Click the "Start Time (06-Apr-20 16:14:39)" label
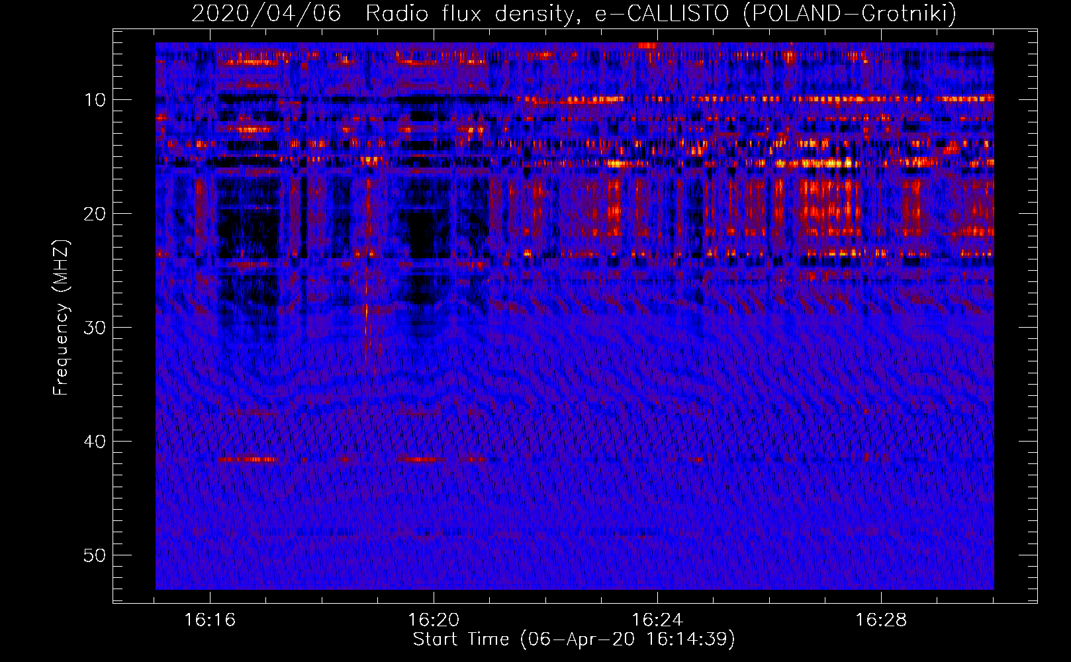The width and height of the screenshot is (1071, 662). click(x=574, y=639)
